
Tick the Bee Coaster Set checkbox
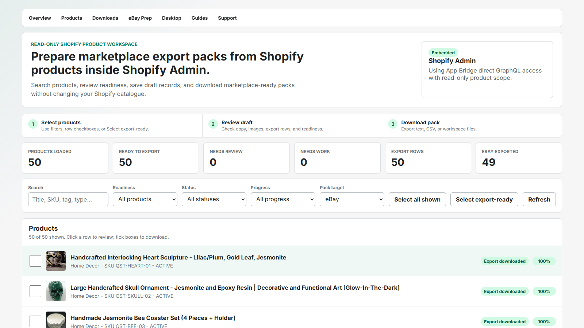click(x=35, y=321)
